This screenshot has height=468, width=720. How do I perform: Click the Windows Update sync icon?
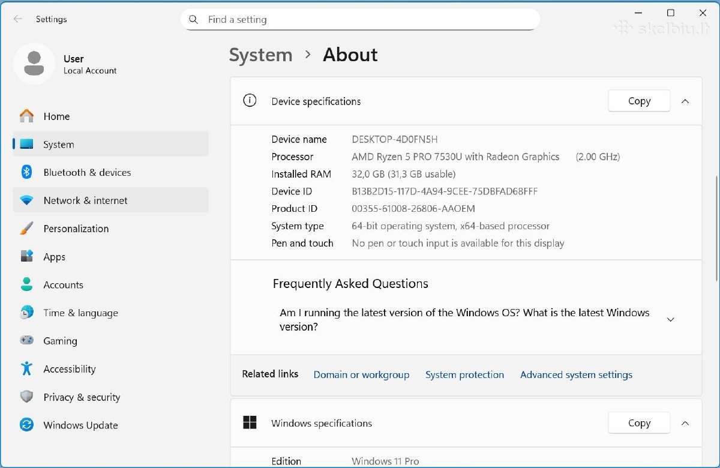click(26, 425)
